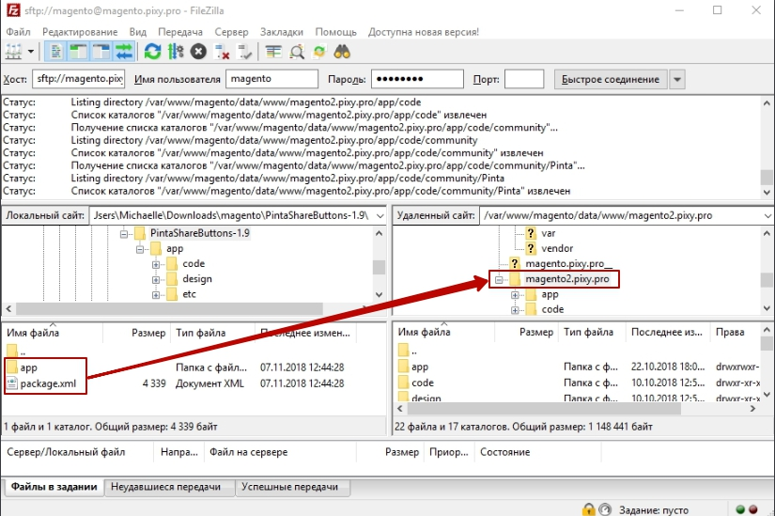Click the Имя пользователя input field
This screenshot has height=516, width=775.
271,79
